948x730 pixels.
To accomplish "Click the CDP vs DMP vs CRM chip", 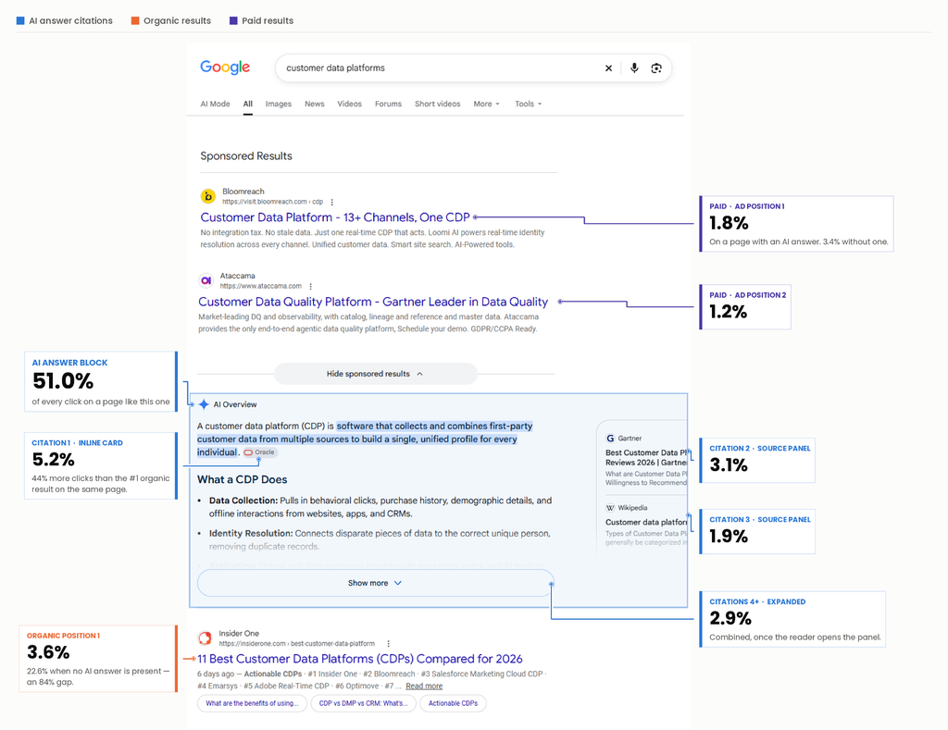I will (x=363, y=703).
